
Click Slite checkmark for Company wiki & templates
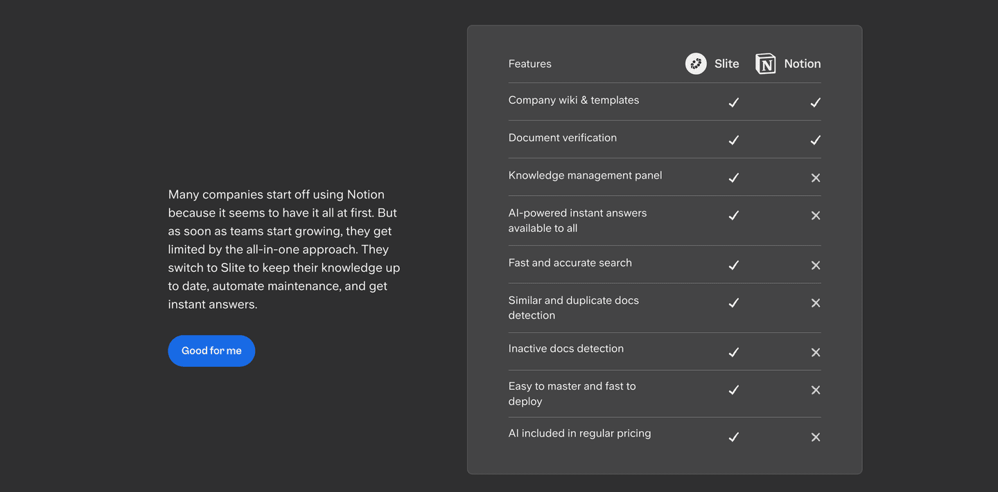point(734,102)
